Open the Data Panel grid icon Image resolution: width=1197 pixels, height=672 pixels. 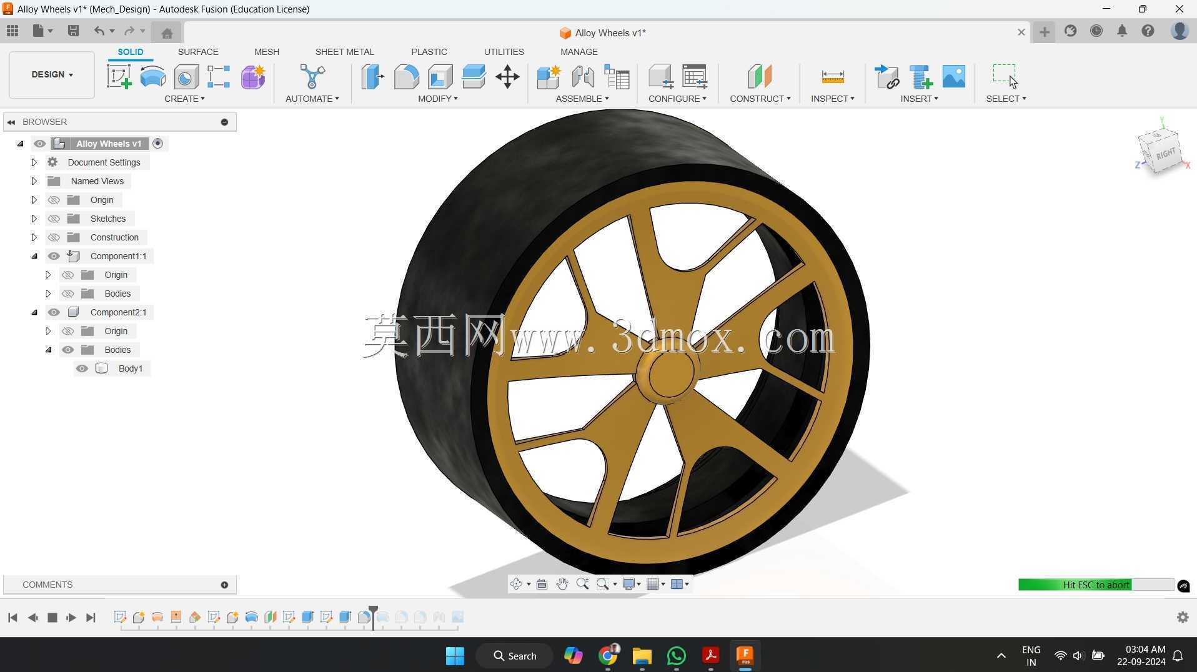(12, 31)
